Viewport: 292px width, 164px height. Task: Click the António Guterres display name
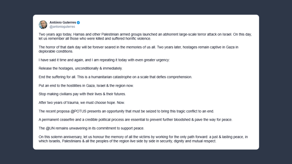tap(62, 23)
